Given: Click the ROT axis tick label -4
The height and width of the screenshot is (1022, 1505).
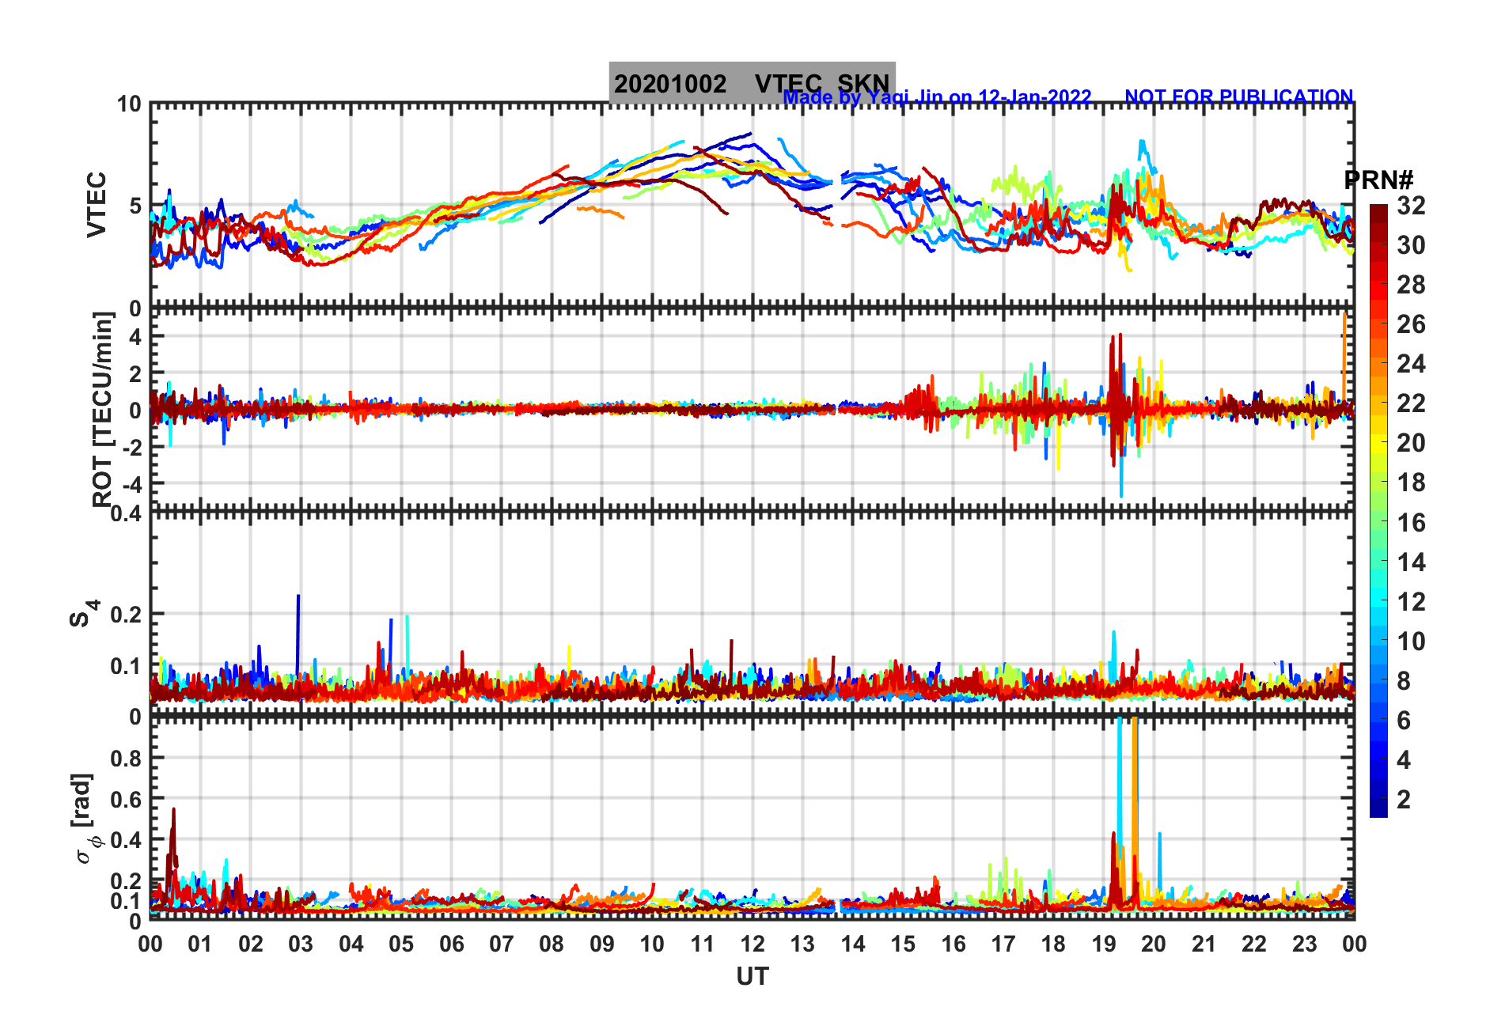Looking at the screenshot, I should (131, 483).
